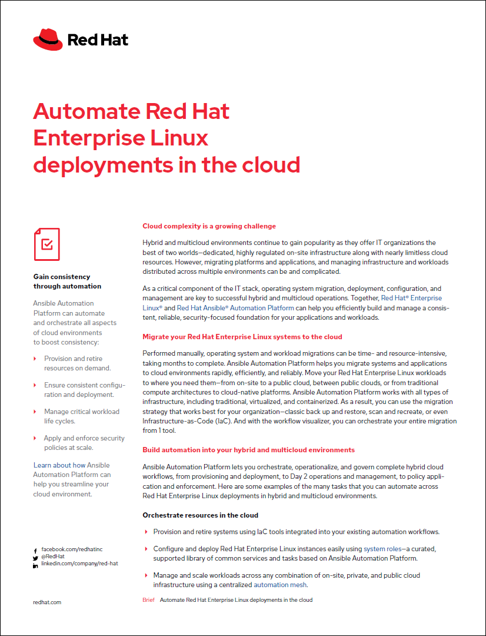486x636 pixels.
Task: Click heading 'Cloud complexity is a growing challenge'
Action: pos(209,226)
